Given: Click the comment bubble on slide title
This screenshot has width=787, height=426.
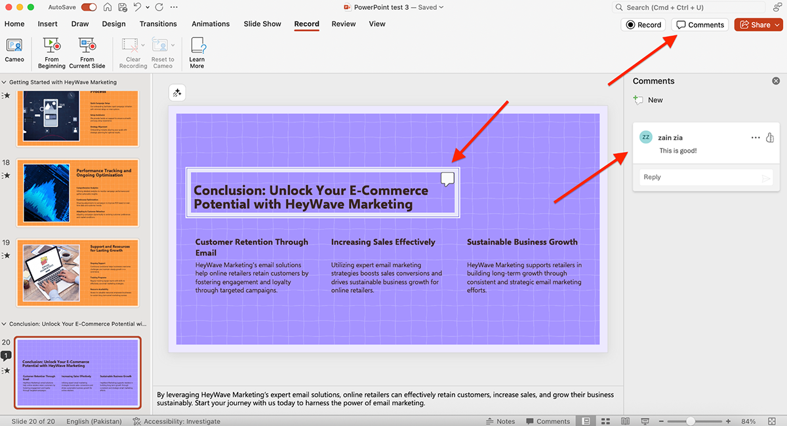Looking at the screenshot, I should click(447, 179).
